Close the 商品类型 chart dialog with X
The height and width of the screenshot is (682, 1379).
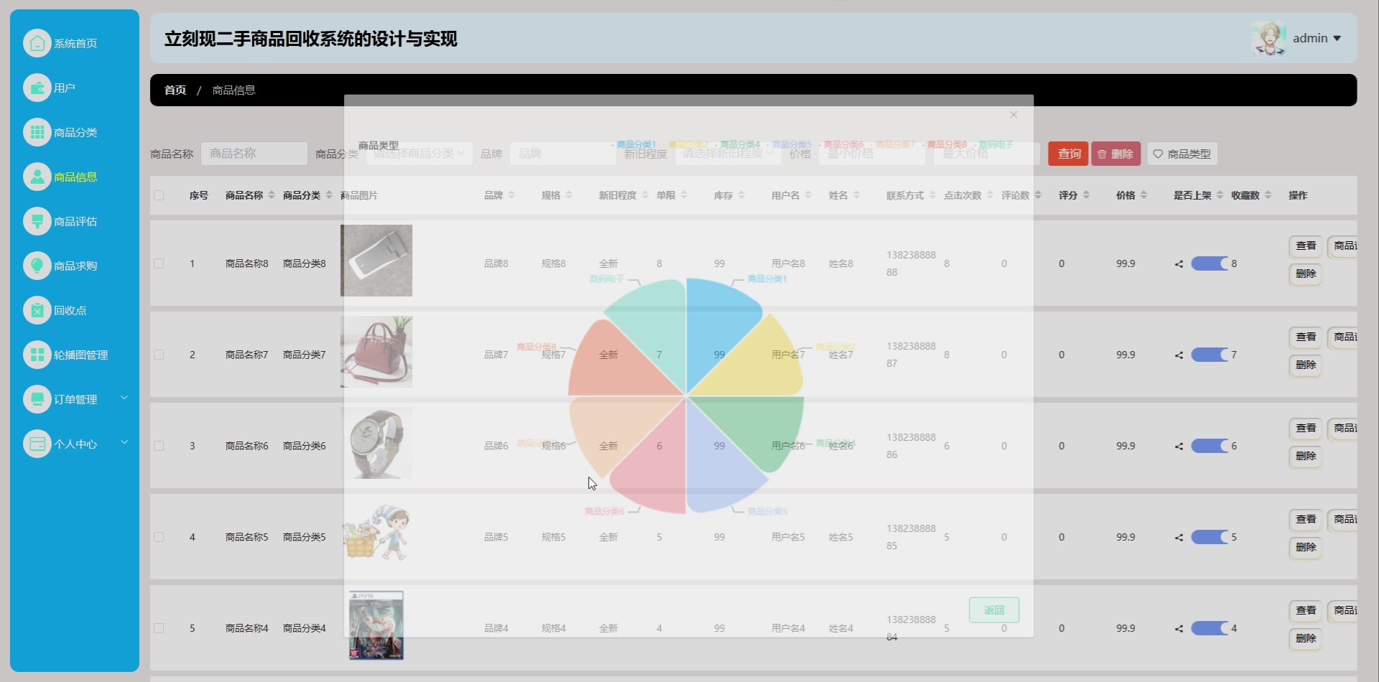point(1013,115)
